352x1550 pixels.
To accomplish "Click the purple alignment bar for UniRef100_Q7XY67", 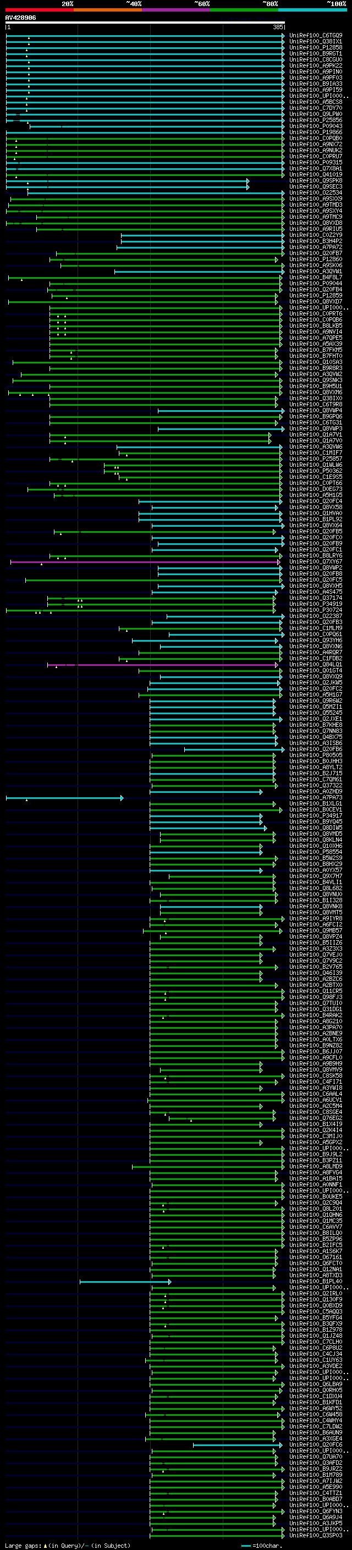I will click(145, 562).
